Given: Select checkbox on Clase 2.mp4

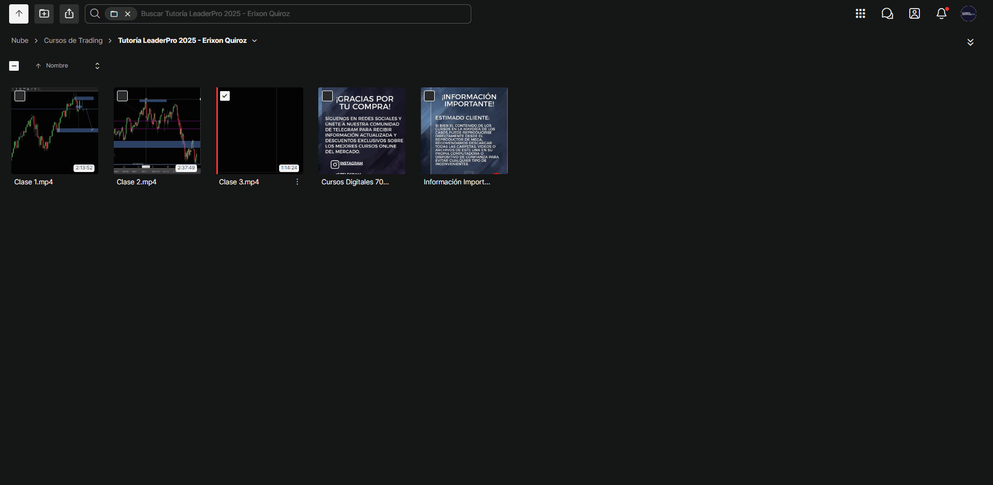Looking at the screenshot, I should tap(122, 96).
